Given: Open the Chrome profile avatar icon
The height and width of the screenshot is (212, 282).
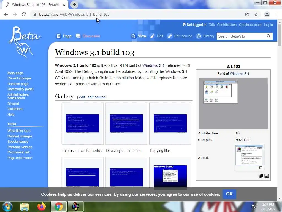Looking at the screenshot, I should 267,14.
